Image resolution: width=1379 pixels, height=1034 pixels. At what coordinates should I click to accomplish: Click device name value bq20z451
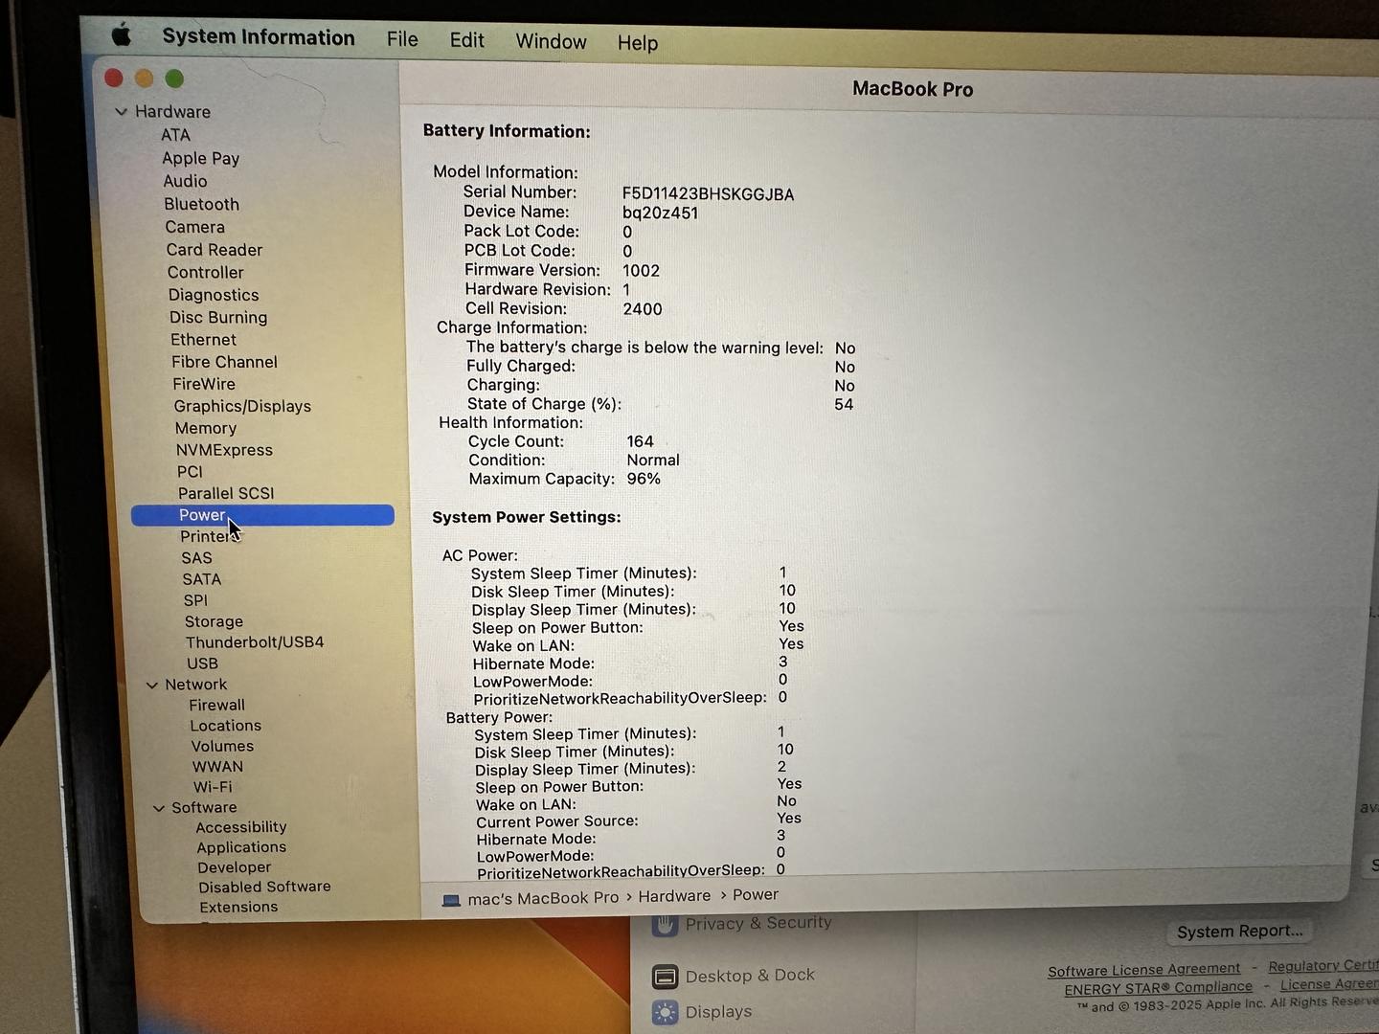point(660,214)
